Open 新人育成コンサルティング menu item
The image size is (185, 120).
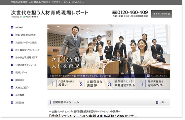27,50
